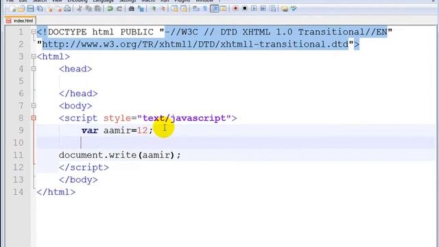Switch to the index.html tab

click(x=20, y=21)
